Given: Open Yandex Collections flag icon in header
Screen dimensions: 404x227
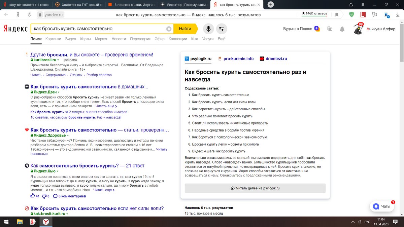Looking at the screenshot, I should pos(330,29).
